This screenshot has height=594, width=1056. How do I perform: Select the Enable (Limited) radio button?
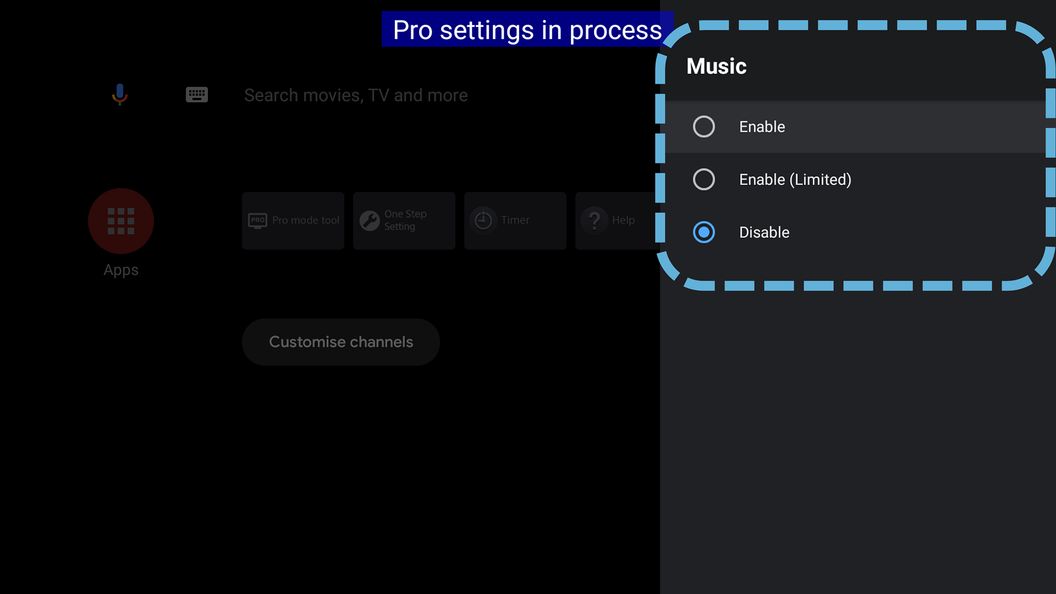pos(703,179)
